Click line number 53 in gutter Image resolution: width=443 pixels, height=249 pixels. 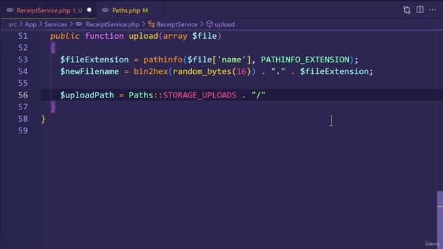click(23, 60)
